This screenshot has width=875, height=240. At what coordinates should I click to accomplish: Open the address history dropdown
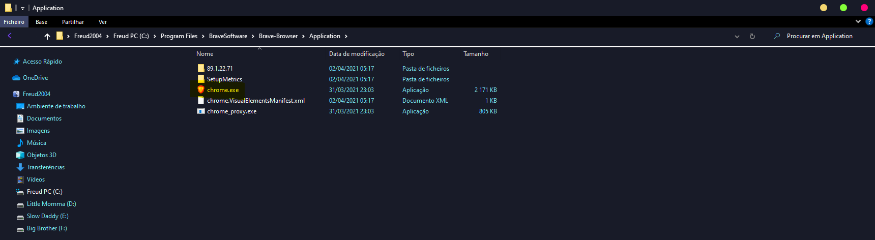[737, 37]
